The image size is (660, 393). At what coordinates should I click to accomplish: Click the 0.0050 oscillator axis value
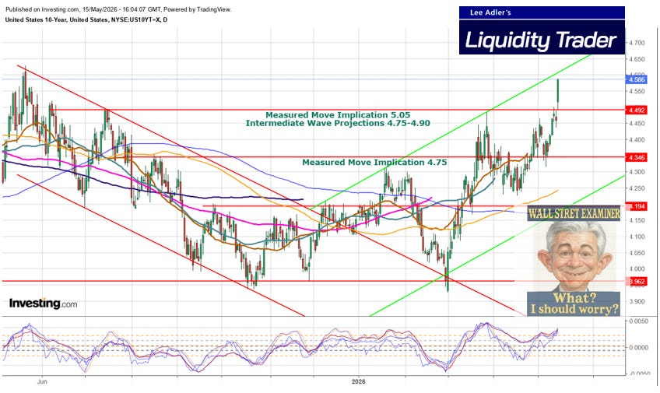pos(638,321)
